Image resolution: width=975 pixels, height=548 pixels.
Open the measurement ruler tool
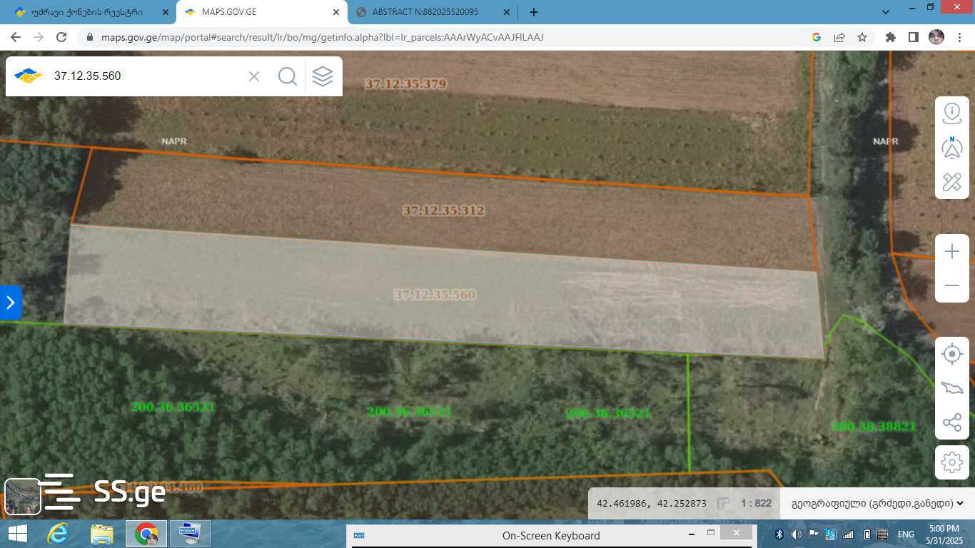[x=951, y=182]
